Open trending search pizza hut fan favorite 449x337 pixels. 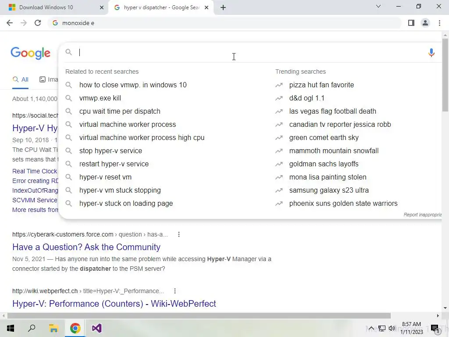[321, 85]
